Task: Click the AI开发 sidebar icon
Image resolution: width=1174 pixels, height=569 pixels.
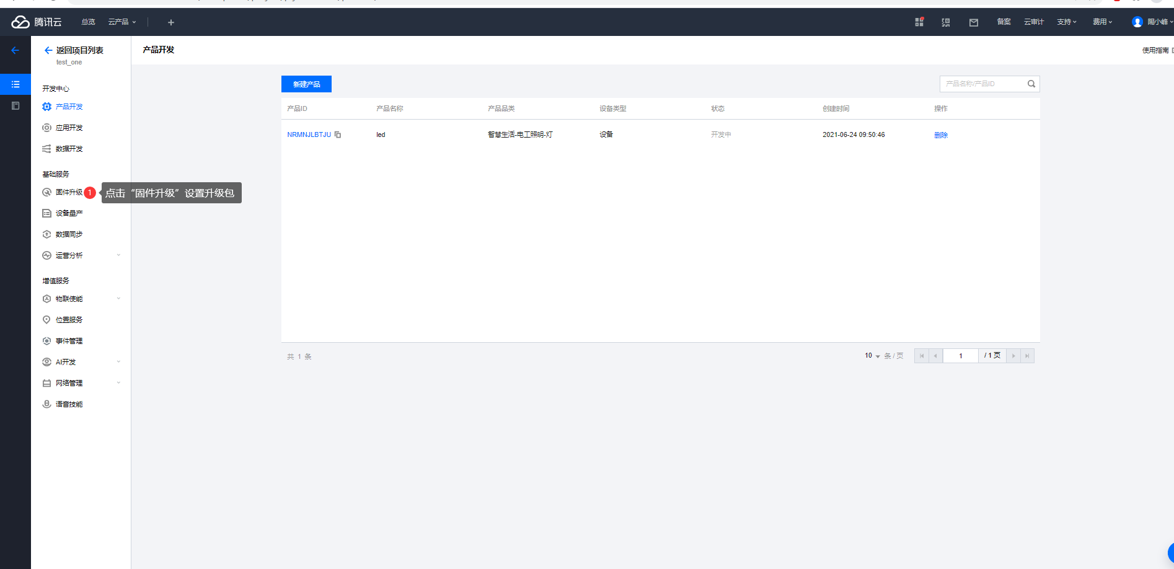Action: coord(46,362)
